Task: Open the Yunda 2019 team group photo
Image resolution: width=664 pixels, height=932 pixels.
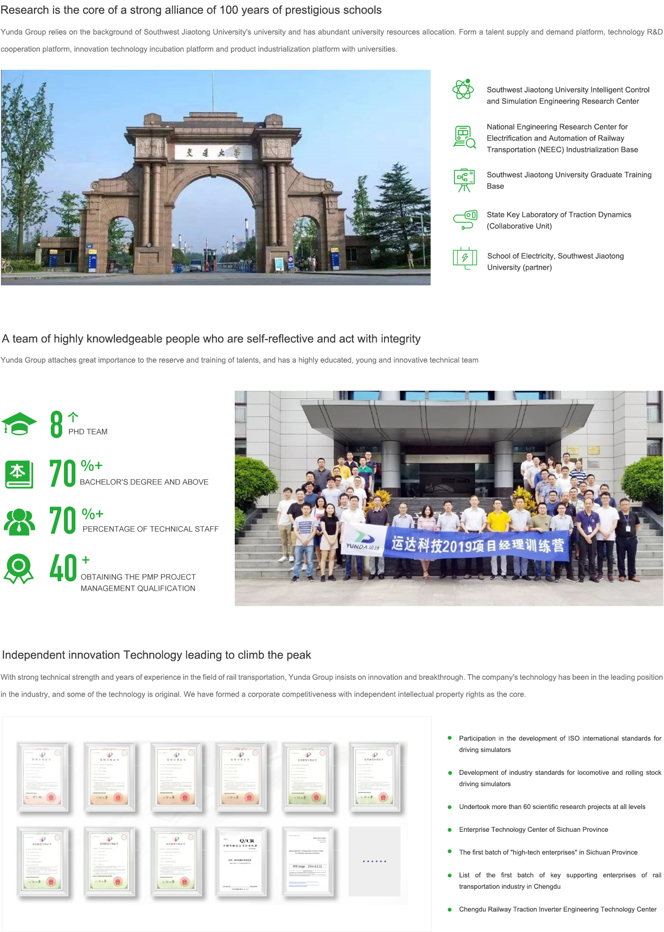Action: tap(448, 498)
